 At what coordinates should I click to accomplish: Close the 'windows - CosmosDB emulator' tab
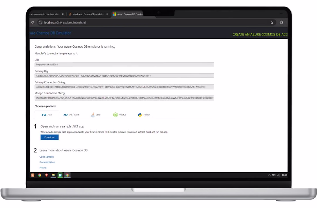[107, 14]
